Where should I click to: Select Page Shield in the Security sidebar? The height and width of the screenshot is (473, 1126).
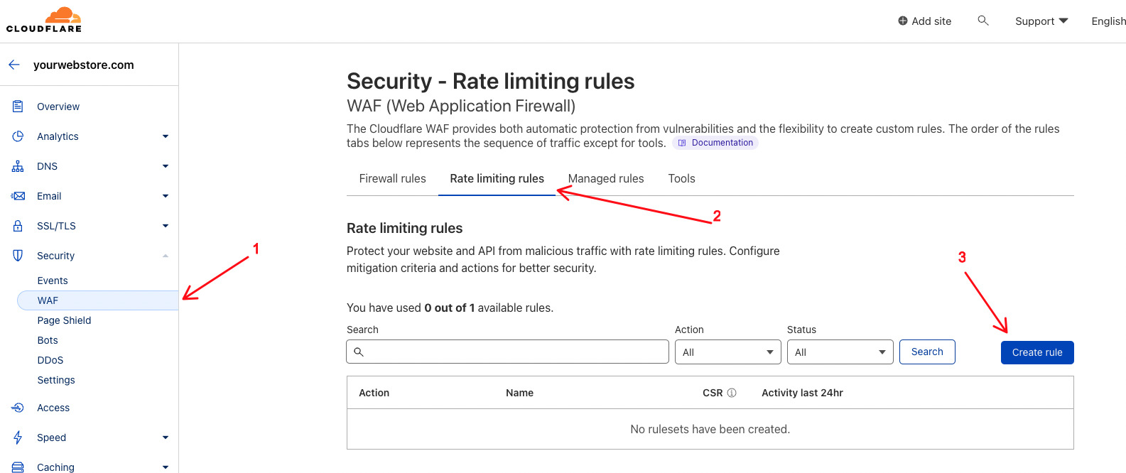tap(63, 320)
